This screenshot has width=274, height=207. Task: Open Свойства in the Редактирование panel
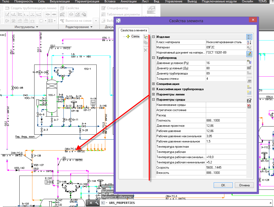click(69, 8)
